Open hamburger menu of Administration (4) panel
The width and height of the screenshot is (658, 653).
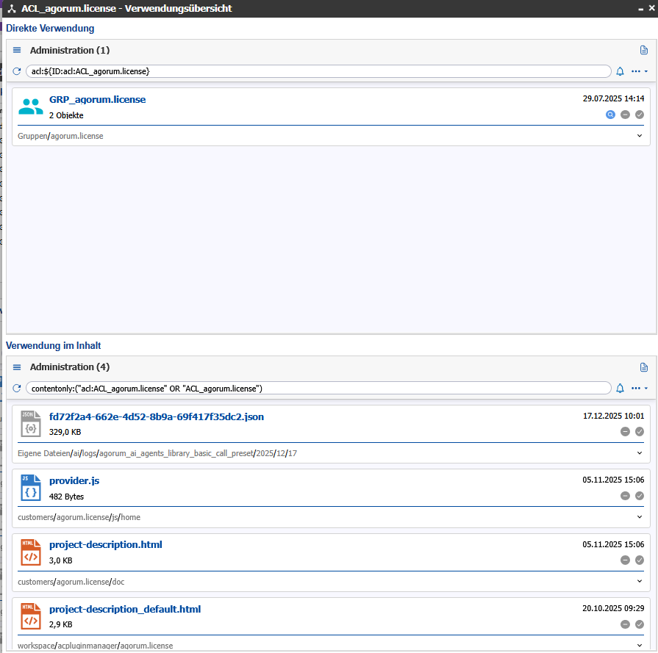[17, 367]
